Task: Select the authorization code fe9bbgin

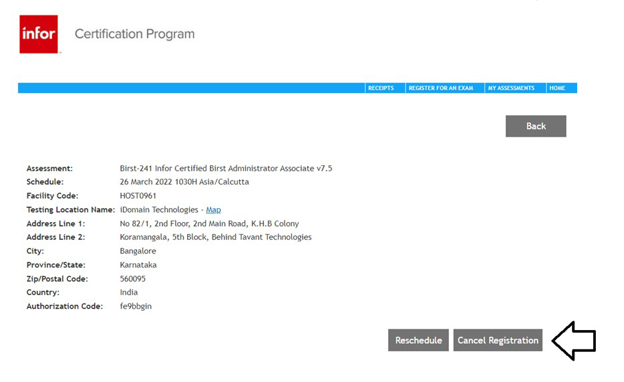Action: (x=136, y=307)
